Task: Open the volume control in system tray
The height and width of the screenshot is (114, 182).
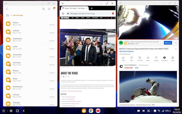Action: tap(143, 111)
